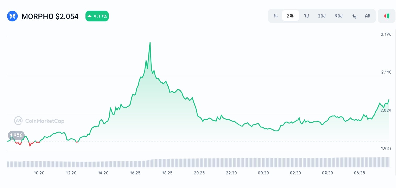The height and width of the screenshot is (188, 396).
Task: Re-select the active 24h range
Action: 290,16
